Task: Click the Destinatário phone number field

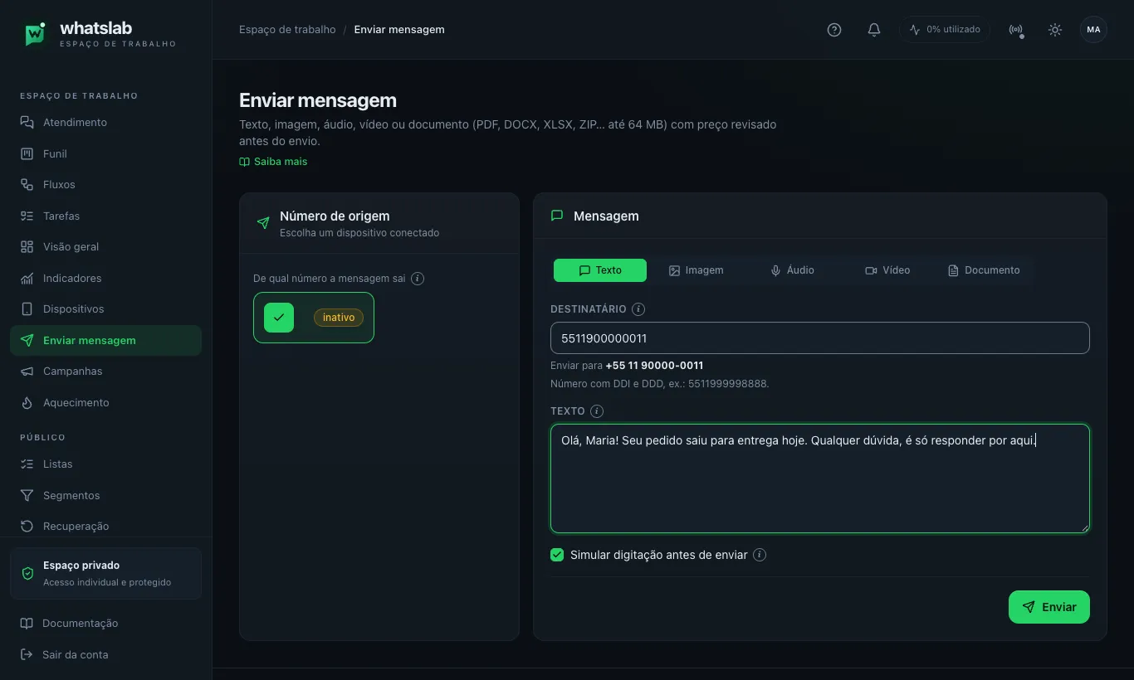Action: (820, 338)
